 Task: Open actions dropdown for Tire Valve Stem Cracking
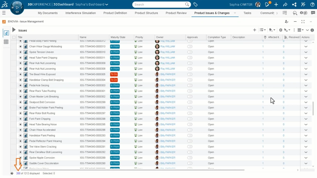point(306,147)
